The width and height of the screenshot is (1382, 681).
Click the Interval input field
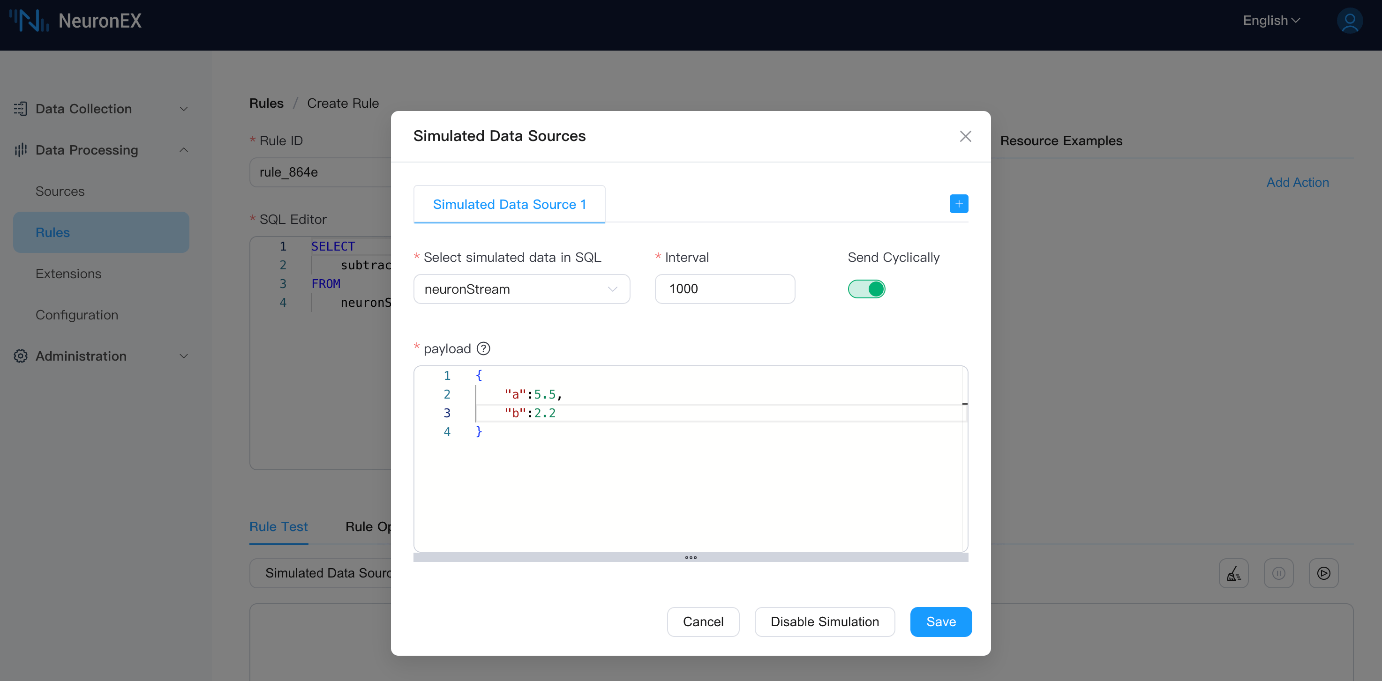[724, 289]
